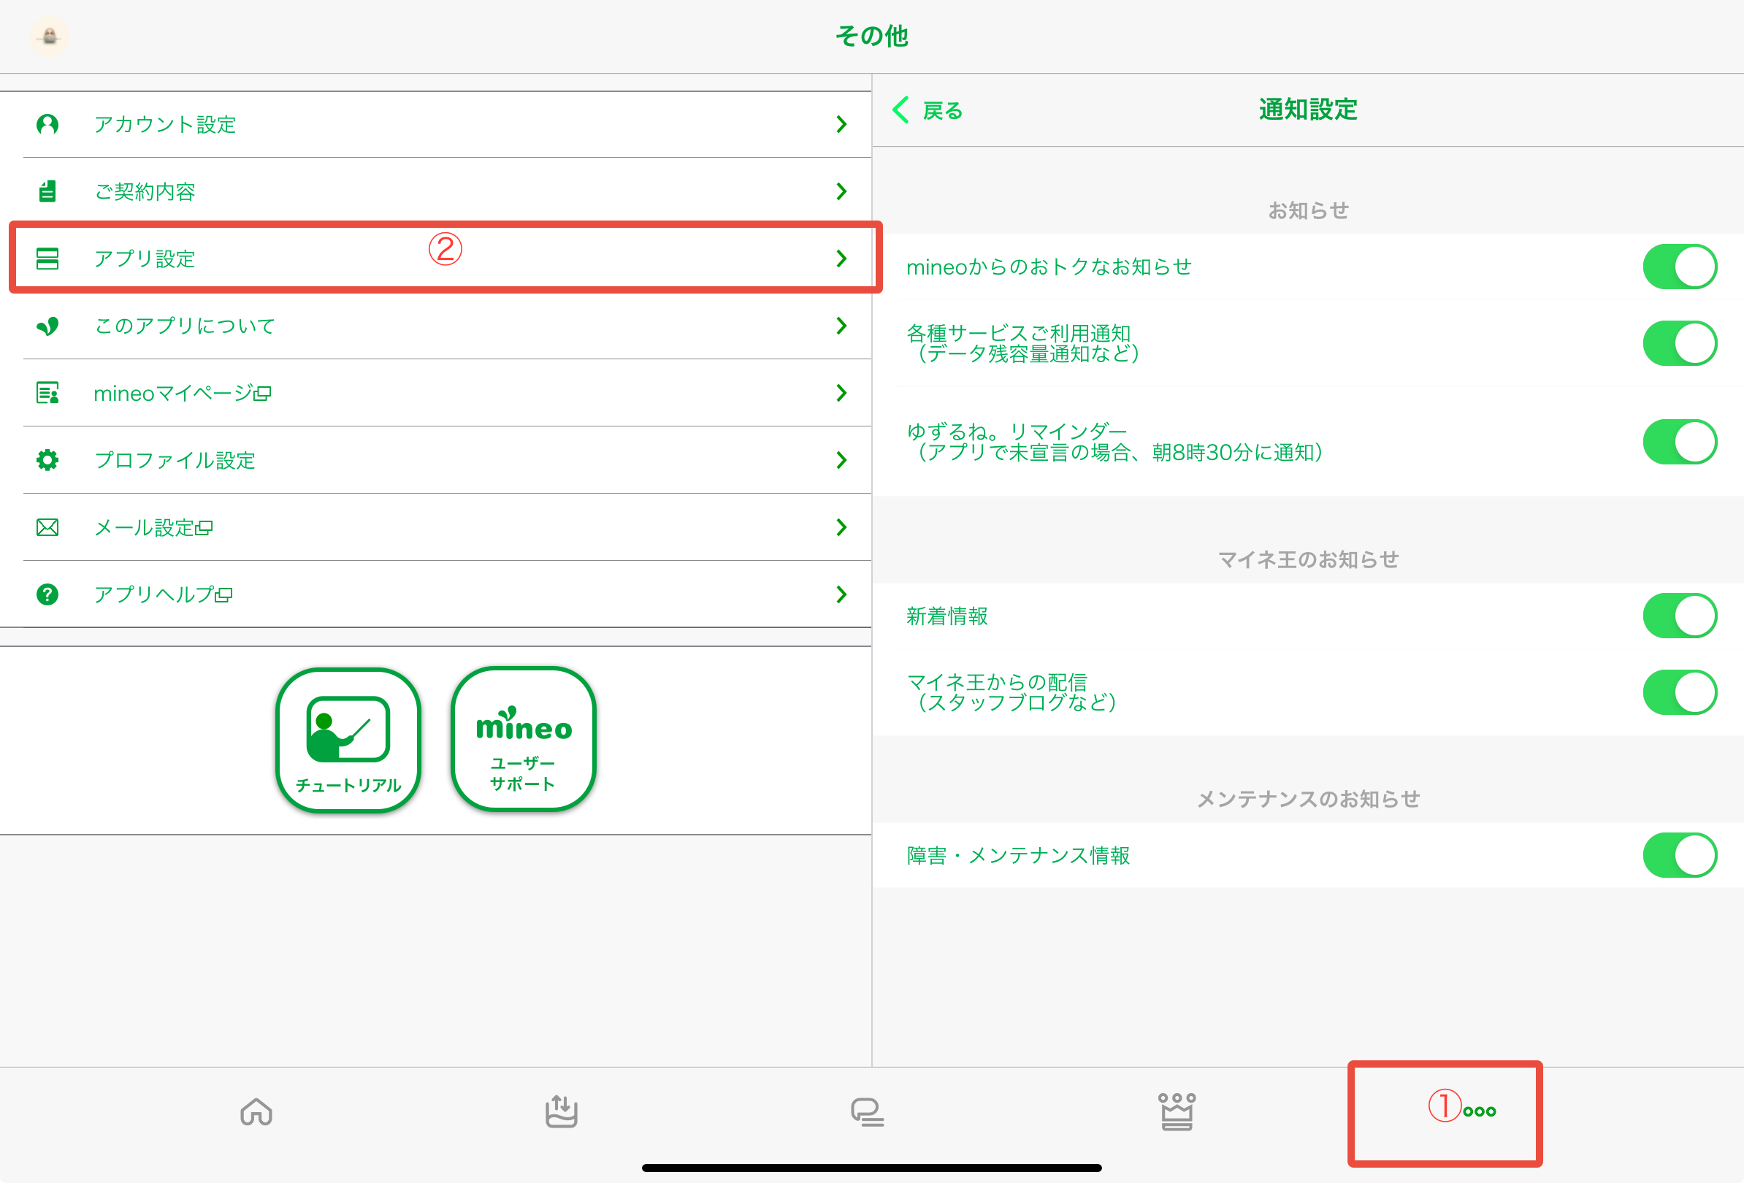The width and height of the screenshot is (1744, 1183).
Task: Select the このアプリについて row
Action: (184, 326)
